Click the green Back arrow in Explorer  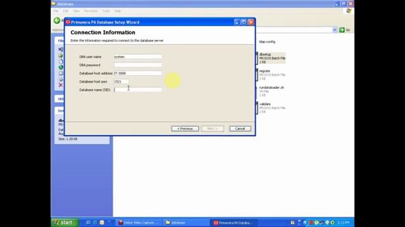pyautogui.click(x=57, y=21)
